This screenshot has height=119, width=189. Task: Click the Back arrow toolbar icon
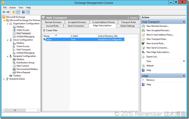click(4, 12)
